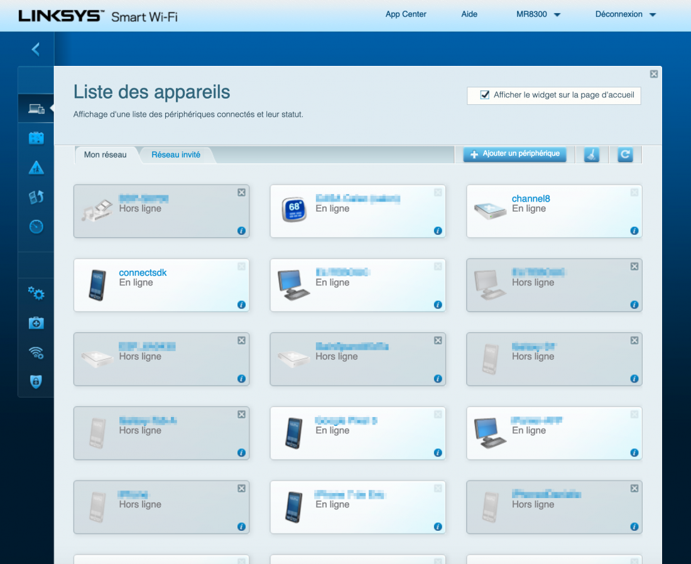
Task: Open the Media Prioritization sidebar icon
Action: click(36, 197)
